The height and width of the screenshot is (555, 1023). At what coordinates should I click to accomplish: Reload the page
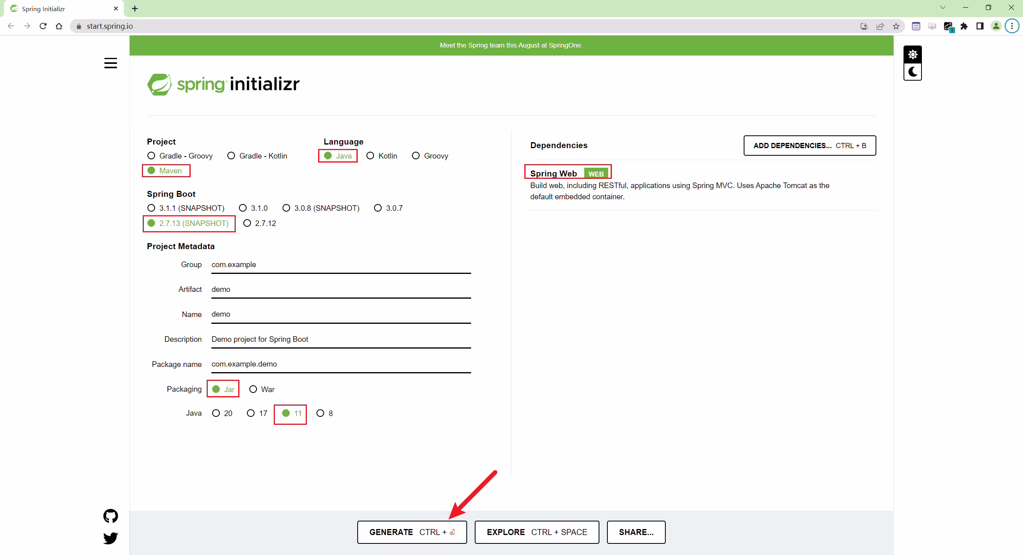43,26
